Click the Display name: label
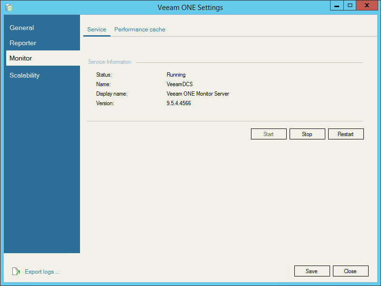The image size is (381, 286). pyautogui.click(x=112, y=94)
